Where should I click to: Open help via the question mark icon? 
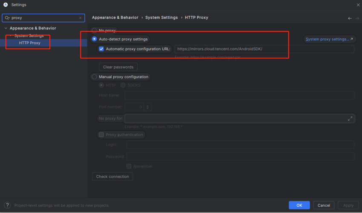(7, 205)
